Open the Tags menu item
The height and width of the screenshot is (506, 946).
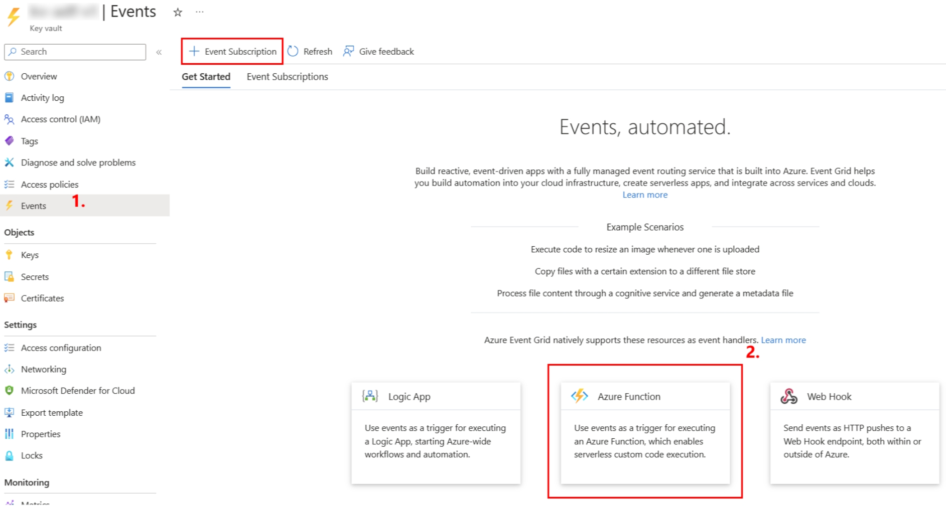(x=29, y=141)
